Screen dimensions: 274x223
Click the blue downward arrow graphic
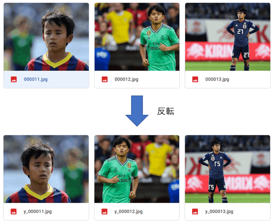[137, 111]
